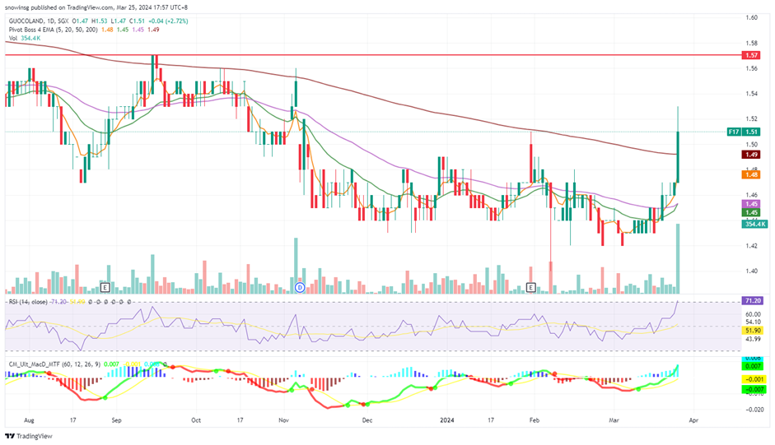Click the 1.60 price axis label
Viewport: 775px width, 445px height.
(751, 18)
